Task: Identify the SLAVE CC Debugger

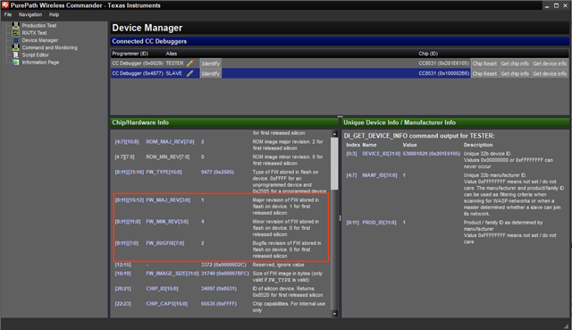Action: pos(211,73)
